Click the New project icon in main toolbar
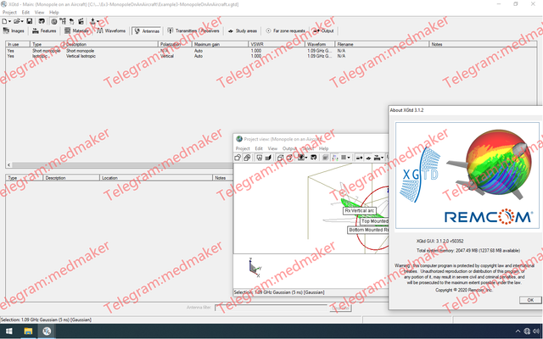This screenshot has height=339, width=543. [x=4, y=21]
